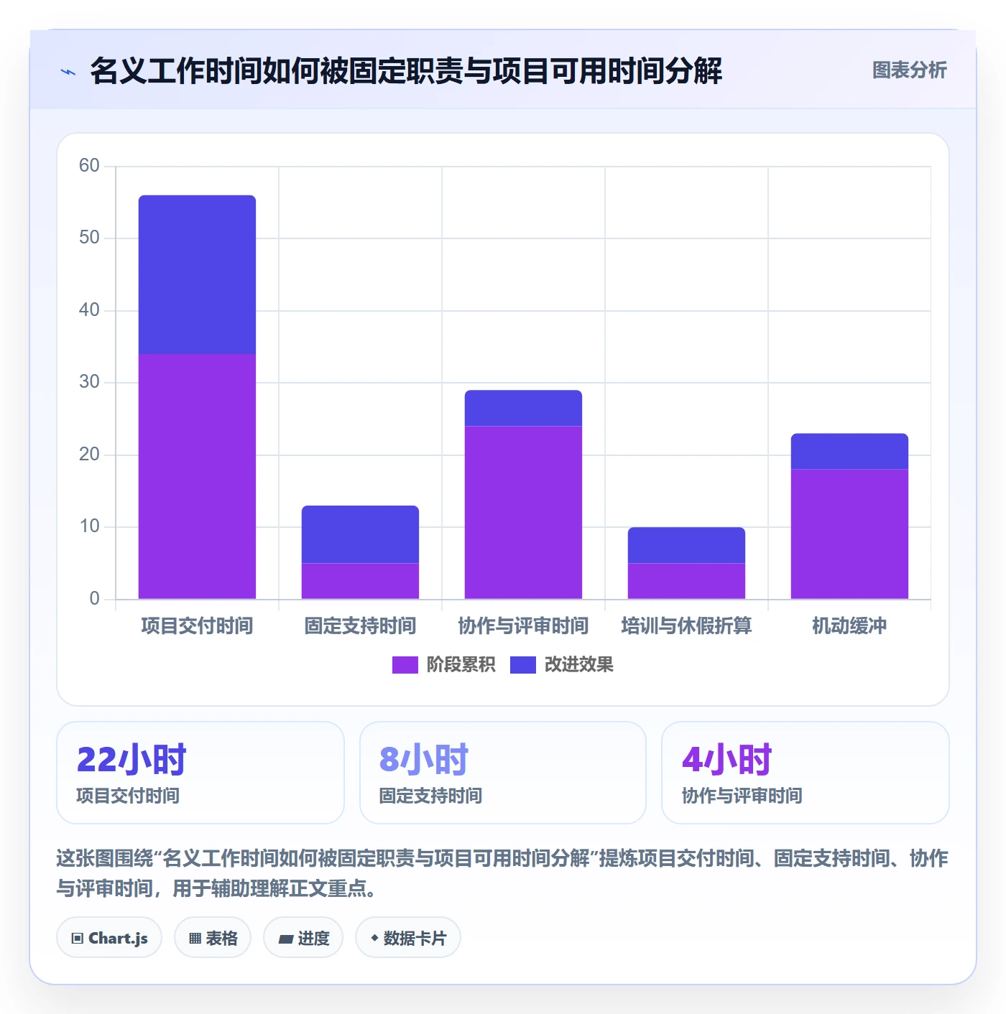Open the 4小时 协作与评审时间 card
This screenshot has width=1006, height=1014.
pyautogui.click(x=806, y=773)
